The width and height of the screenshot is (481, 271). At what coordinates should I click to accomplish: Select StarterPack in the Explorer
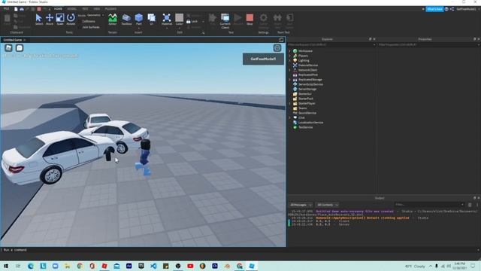[306, 99]
